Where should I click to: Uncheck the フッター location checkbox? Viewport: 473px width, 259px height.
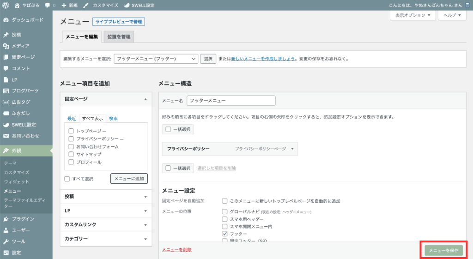[225, 234]
